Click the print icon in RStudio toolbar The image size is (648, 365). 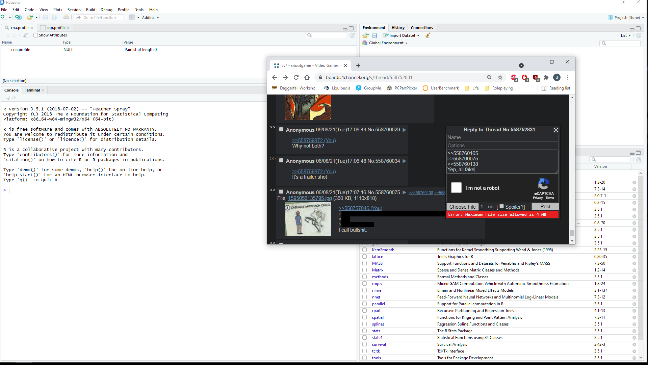(x=66, y=17)
